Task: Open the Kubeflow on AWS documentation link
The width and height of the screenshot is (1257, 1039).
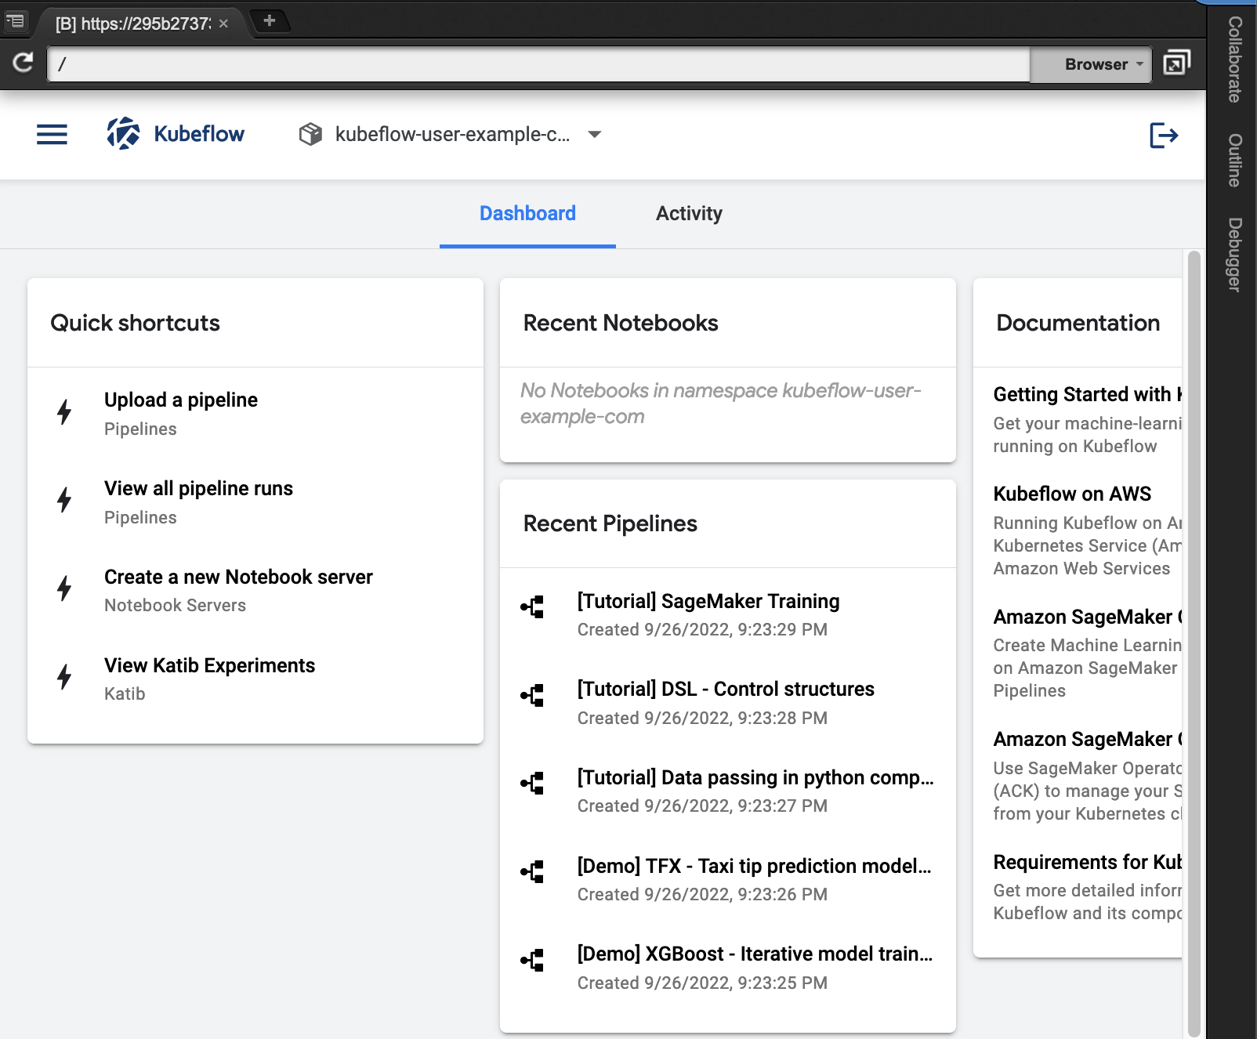Action: [1071, 494]
